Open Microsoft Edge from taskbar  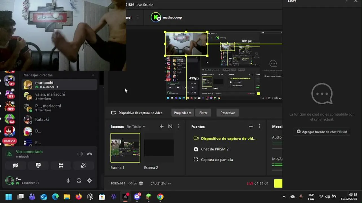coord(55,197)
